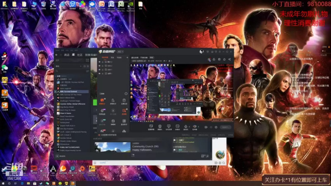Click search icon on bottom white bar
Screen dimensions: 331x186
[x=223, y=163]
